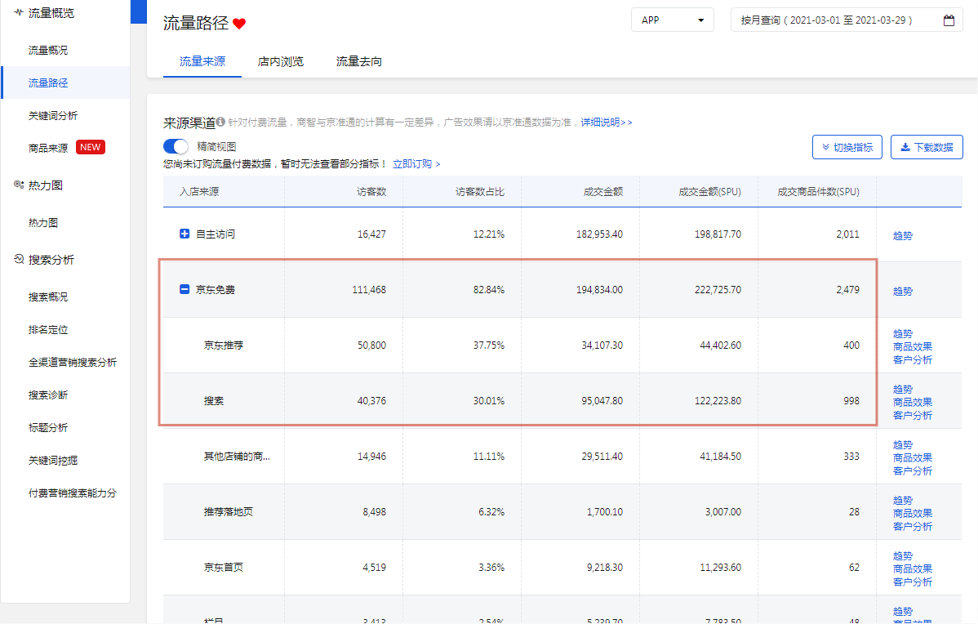
Task: Click the 访客数 column header
Action: click(x=371, y=192)
